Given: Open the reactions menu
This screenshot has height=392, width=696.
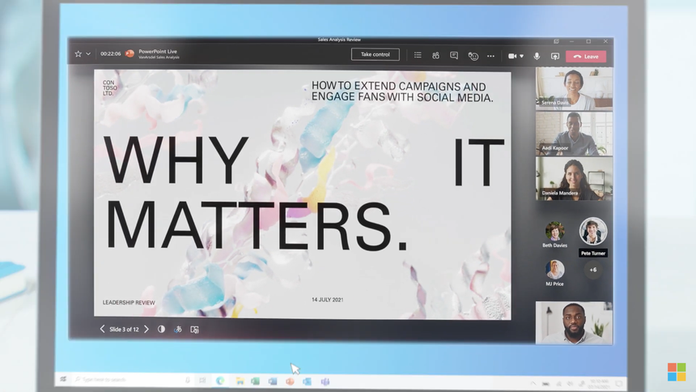Looking at the screenshot, I should [473, 56].
